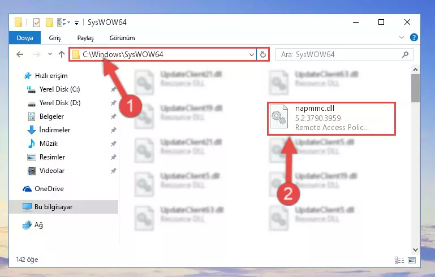Click the scrollbar down arrow
435x277 pixels.
click(415, 250)
